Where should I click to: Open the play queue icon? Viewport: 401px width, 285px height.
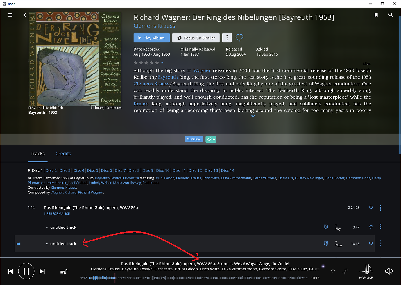[64, 271]
